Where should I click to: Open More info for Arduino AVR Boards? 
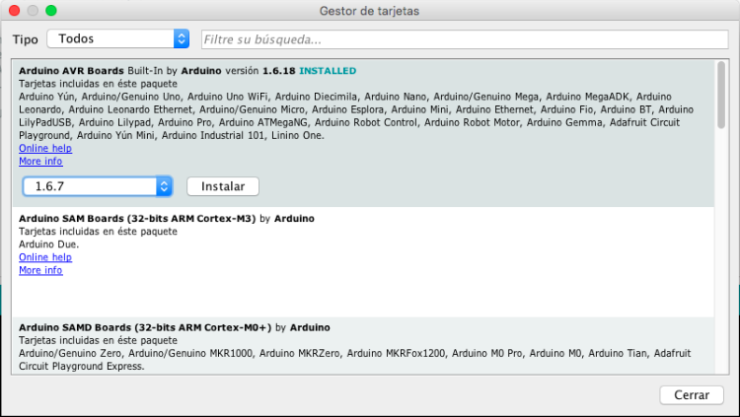point(40,162)
